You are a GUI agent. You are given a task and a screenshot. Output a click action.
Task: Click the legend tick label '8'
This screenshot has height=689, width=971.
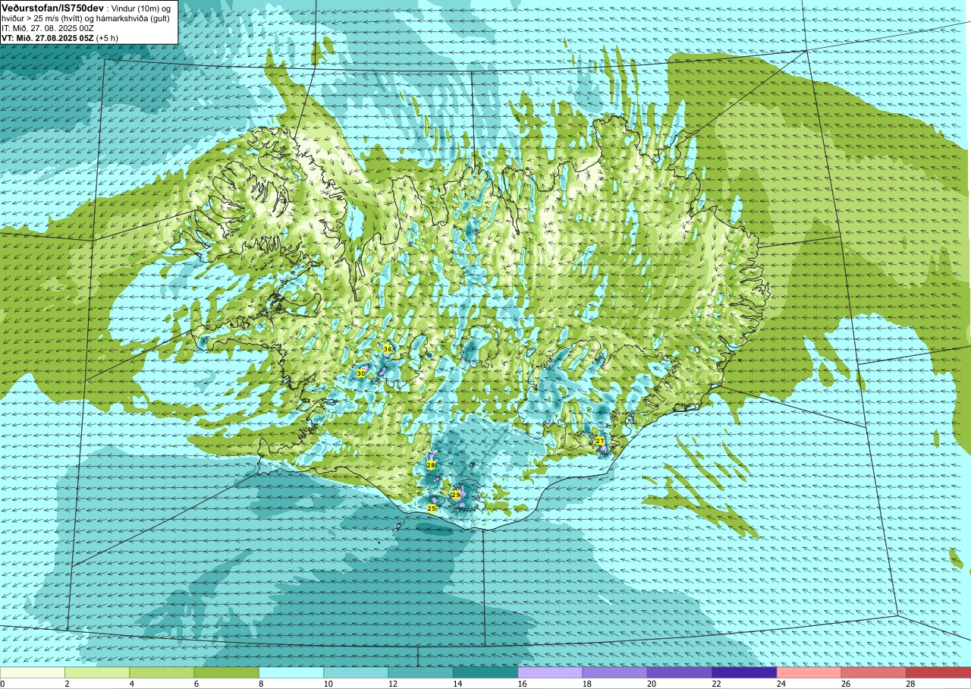click(x=261, y=684)
